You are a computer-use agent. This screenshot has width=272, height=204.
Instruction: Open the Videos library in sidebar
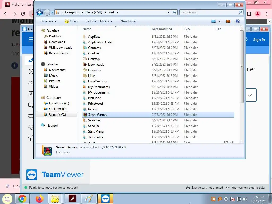click(x=54, y=86)
